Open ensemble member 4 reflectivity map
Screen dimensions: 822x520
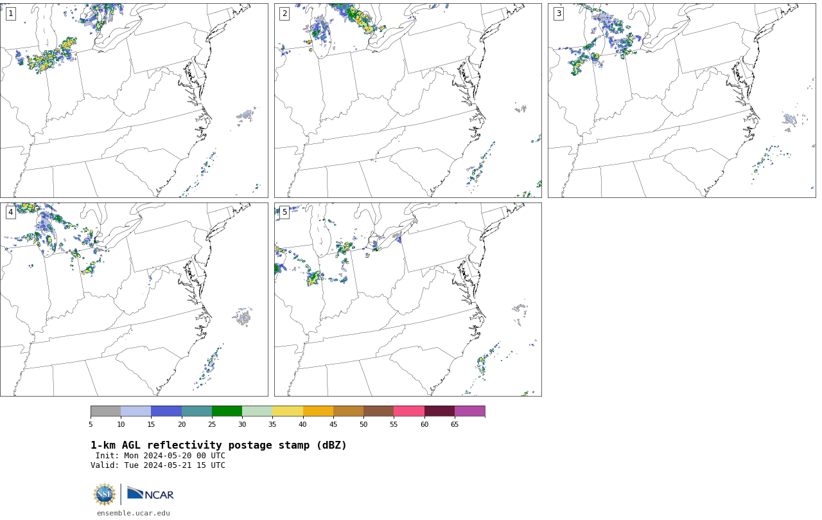[x=134, y=300]
